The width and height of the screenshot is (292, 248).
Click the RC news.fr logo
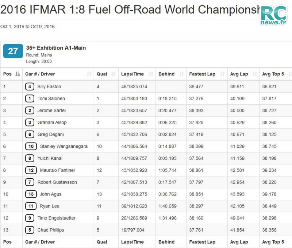pyautogui.click(x=274, y=15)
